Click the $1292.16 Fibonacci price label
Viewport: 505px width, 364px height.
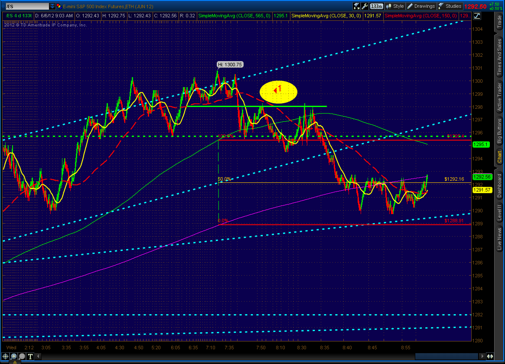pos(454,179)
